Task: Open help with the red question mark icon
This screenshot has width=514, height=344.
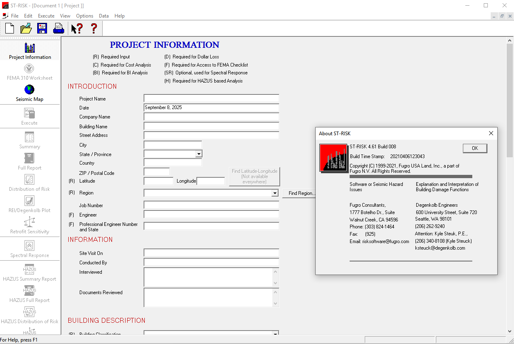Action: point(94,28)
